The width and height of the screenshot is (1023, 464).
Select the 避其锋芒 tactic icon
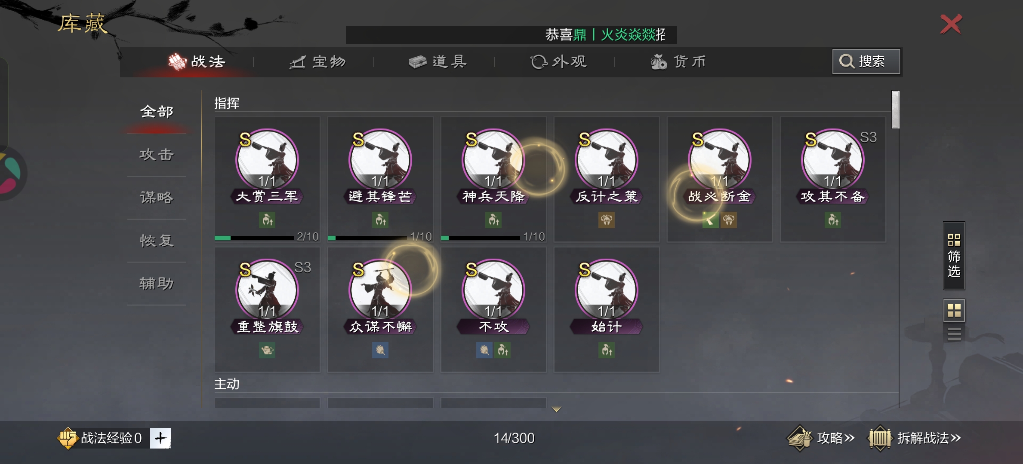[380, 159]
